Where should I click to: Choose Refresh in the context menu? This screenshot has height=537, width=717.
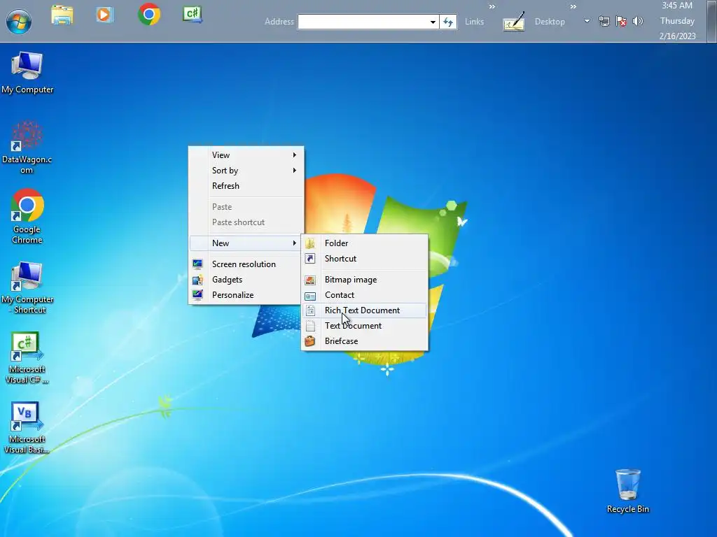coord(246,186)
